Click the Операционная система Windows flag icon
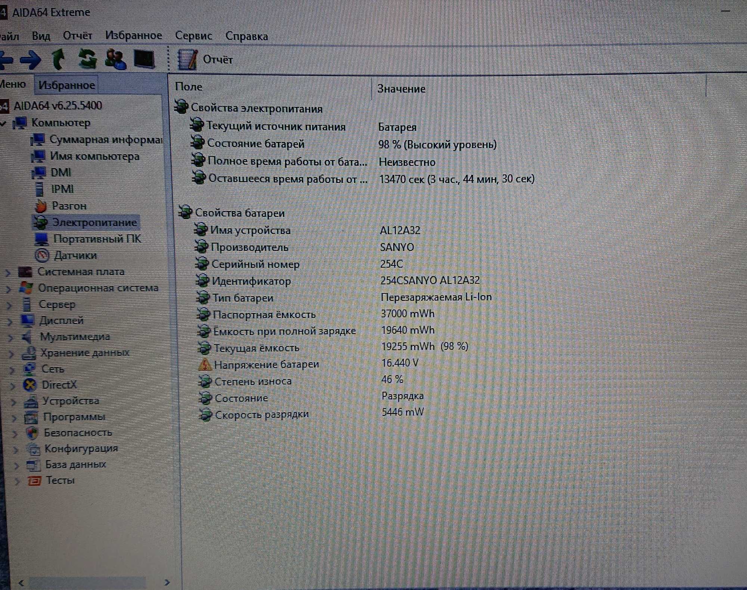747x590 pixels. 26,288
